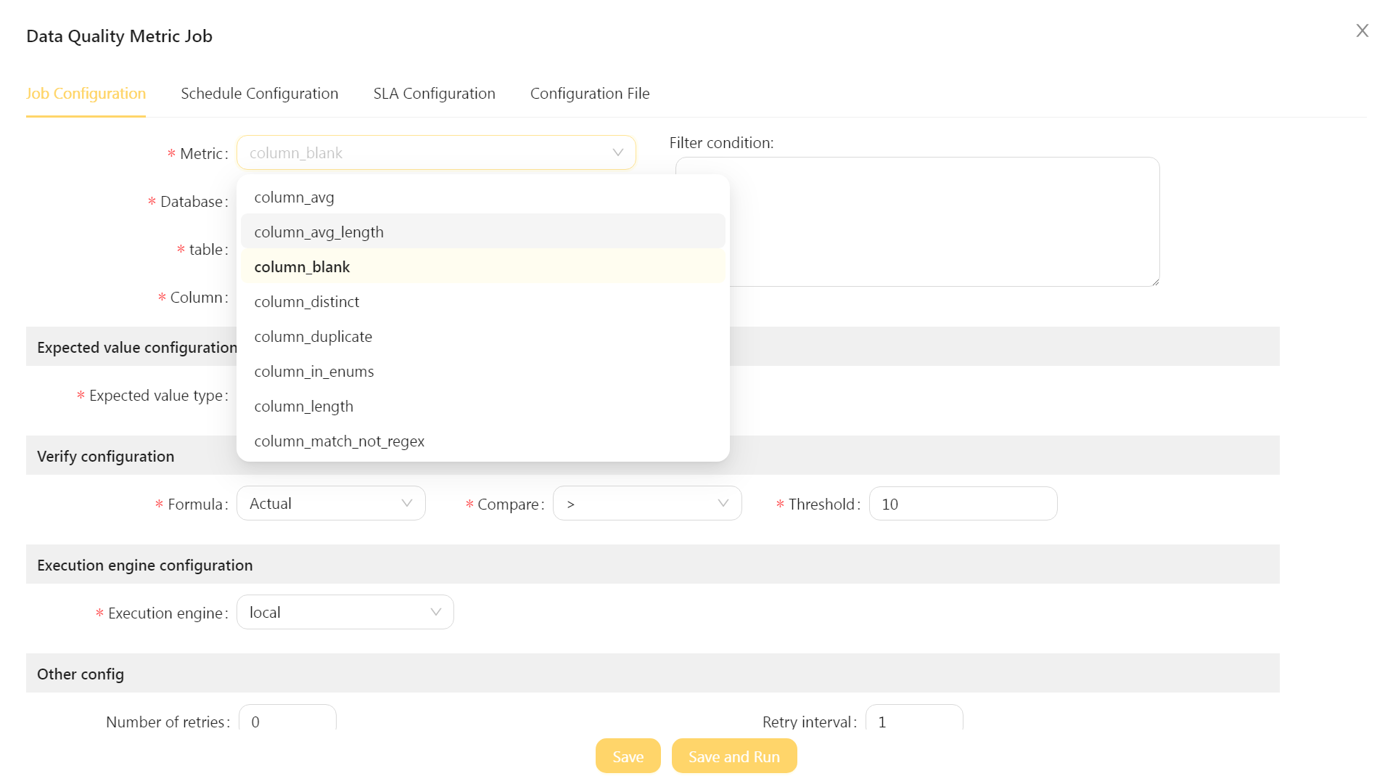The image size is (1393, 784).
Task: Expand the Formula dropdown showing Actual
Action: (x=331, y=504)
